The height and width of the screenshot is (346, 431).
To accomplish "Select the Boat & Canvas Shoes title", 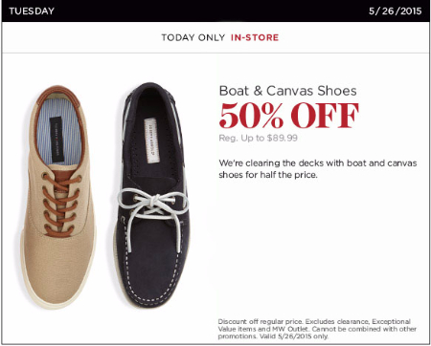I will click(x=287, y=91).
